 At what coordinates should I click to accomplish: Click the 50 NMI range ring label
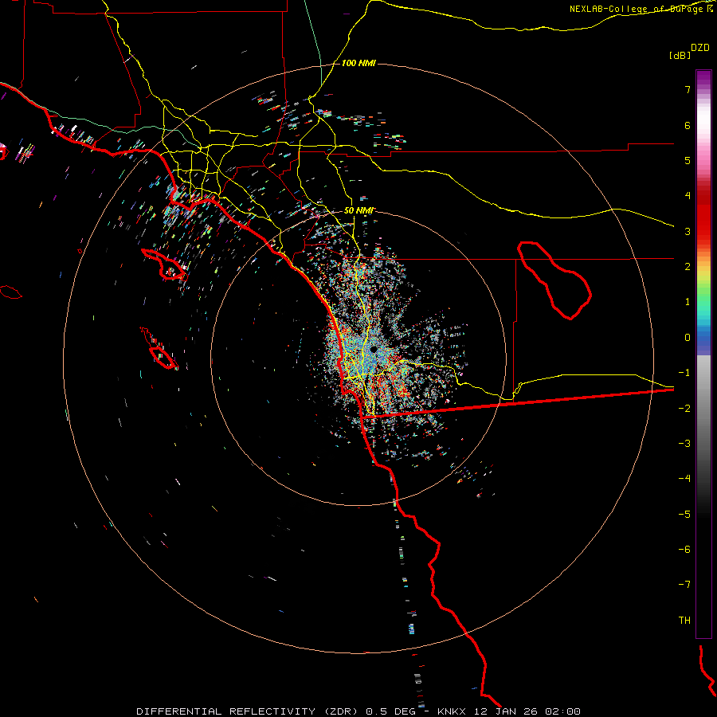click(x=358, y=210)
